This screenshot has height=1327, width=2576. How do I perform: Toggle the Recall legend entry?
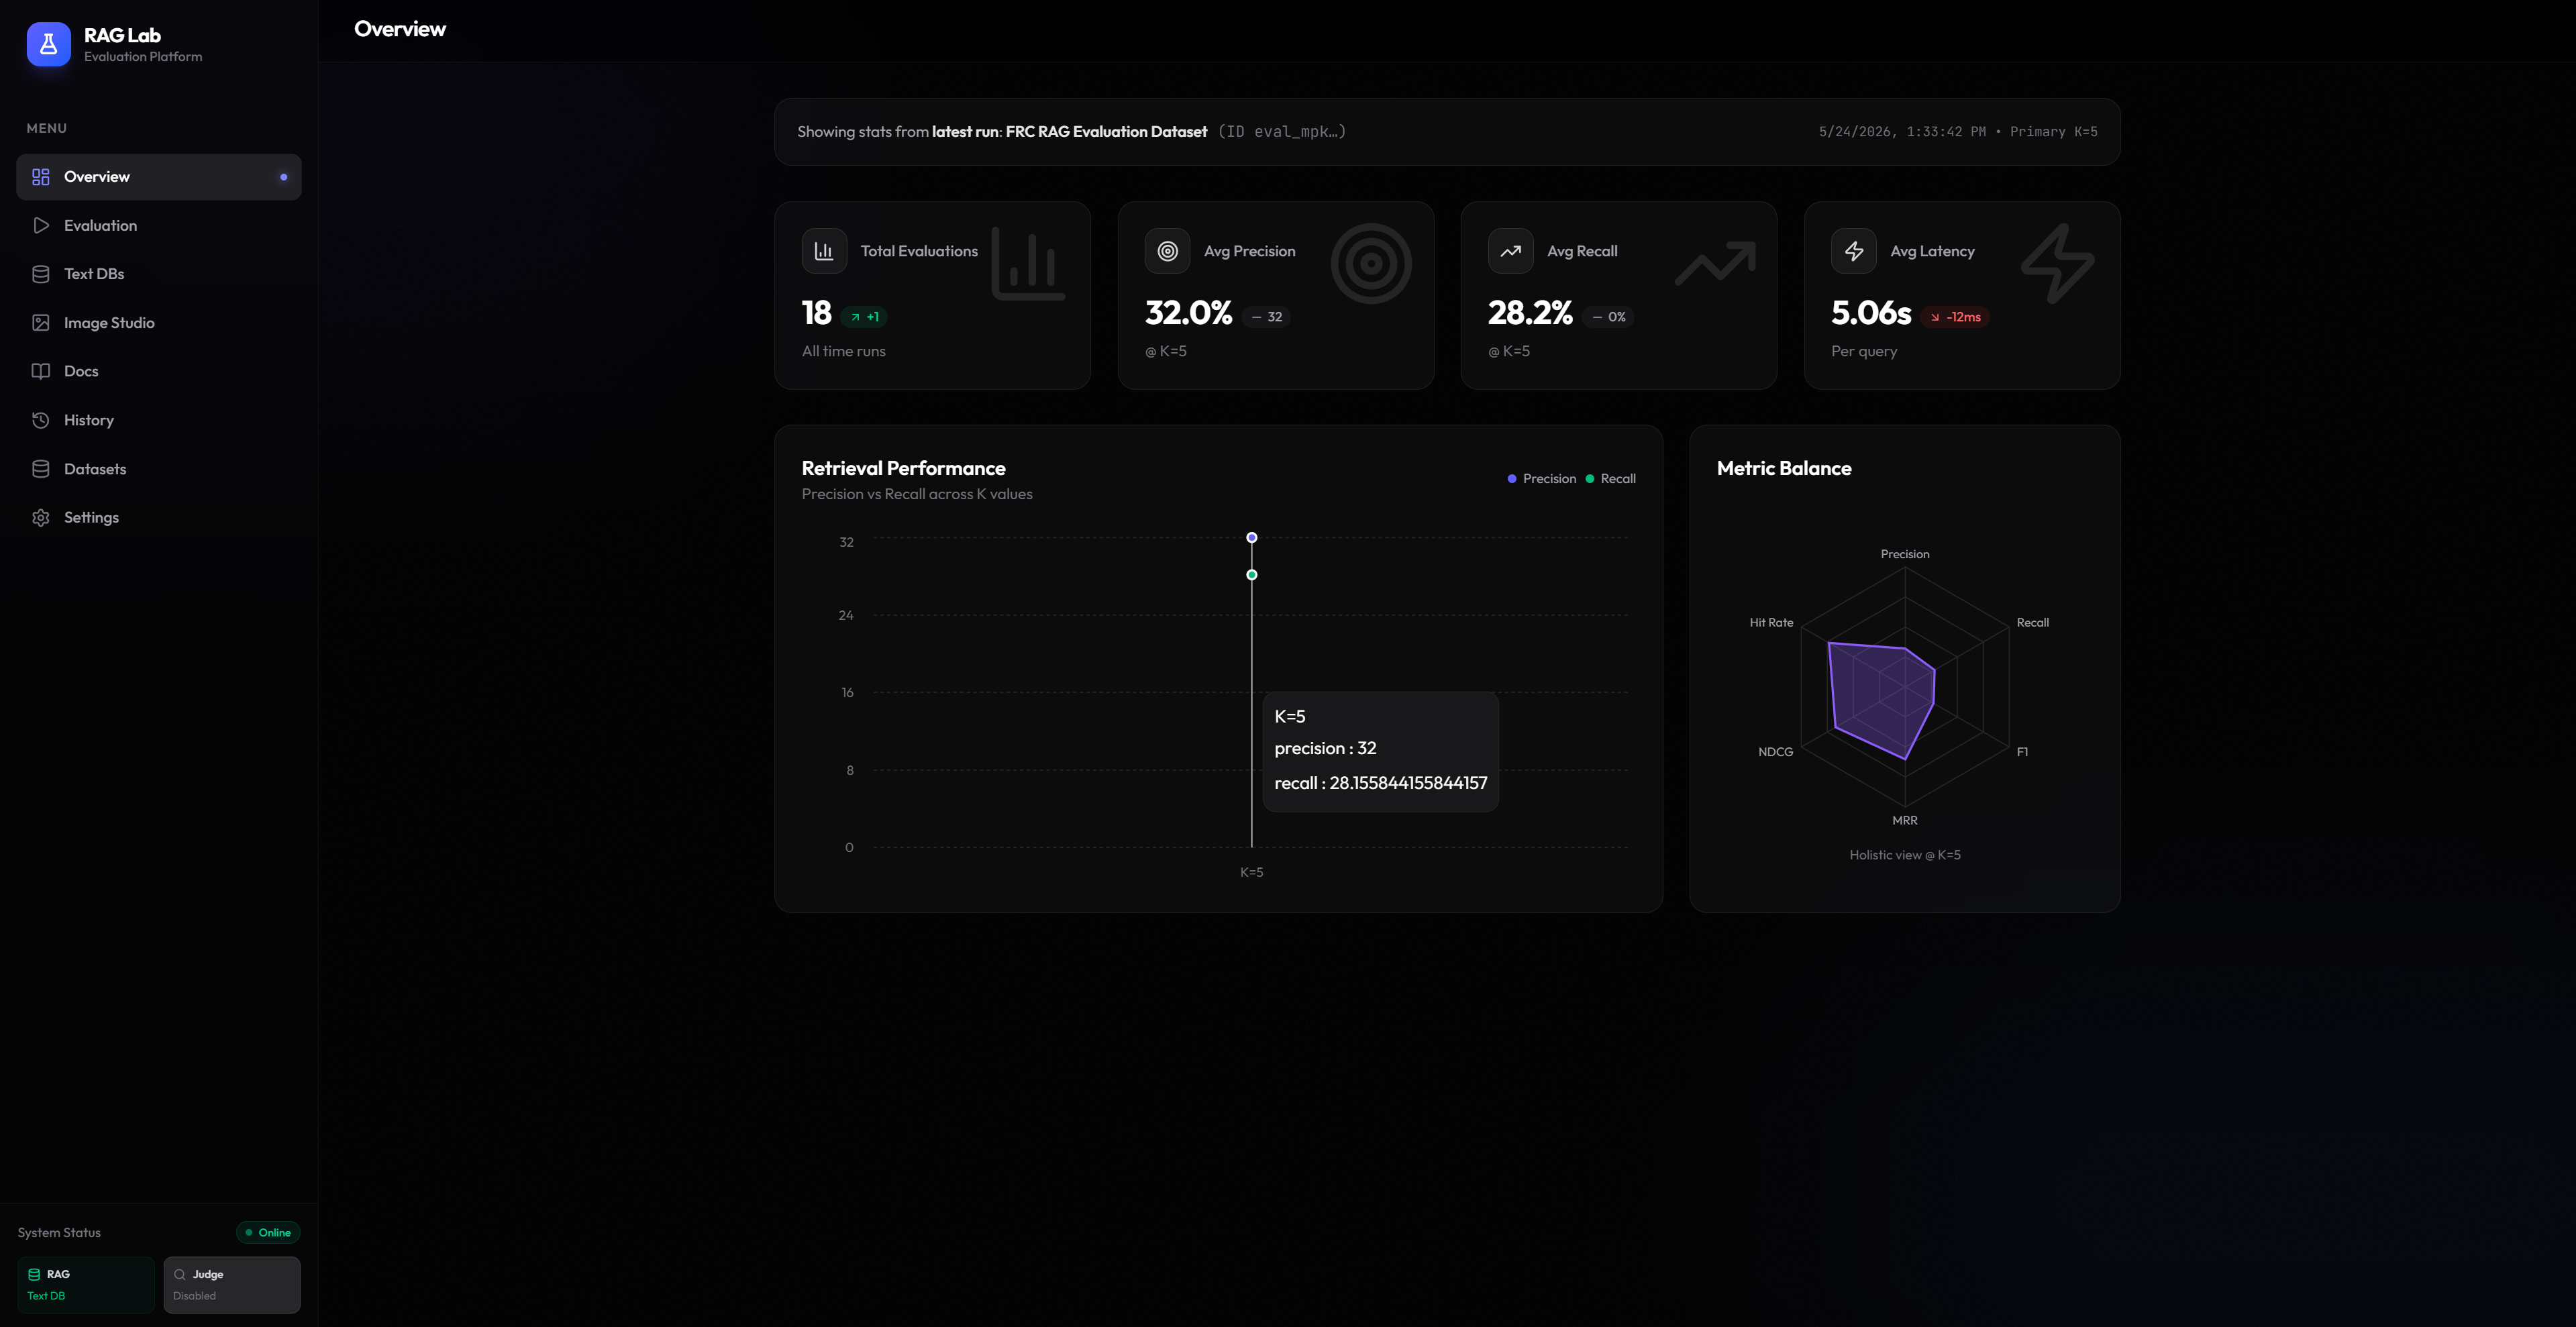(x=1610, y=479)
